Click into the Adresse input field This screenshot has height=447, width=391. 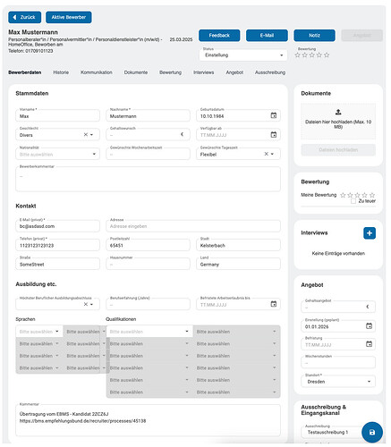tap(193, 226)
